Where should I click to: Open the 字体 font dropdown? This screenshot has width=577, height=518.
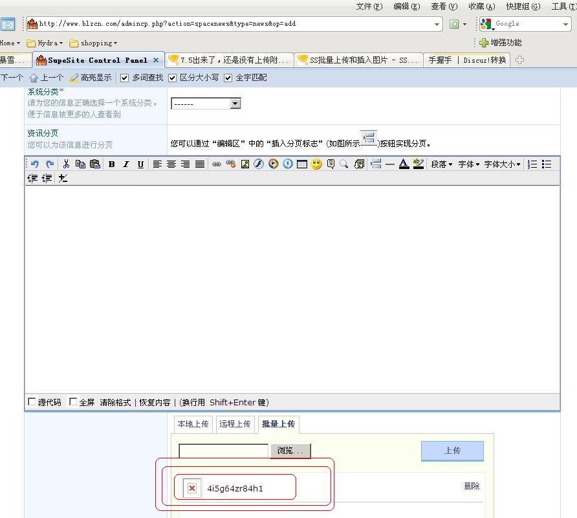pyautogui.click(x=469, y=164)
